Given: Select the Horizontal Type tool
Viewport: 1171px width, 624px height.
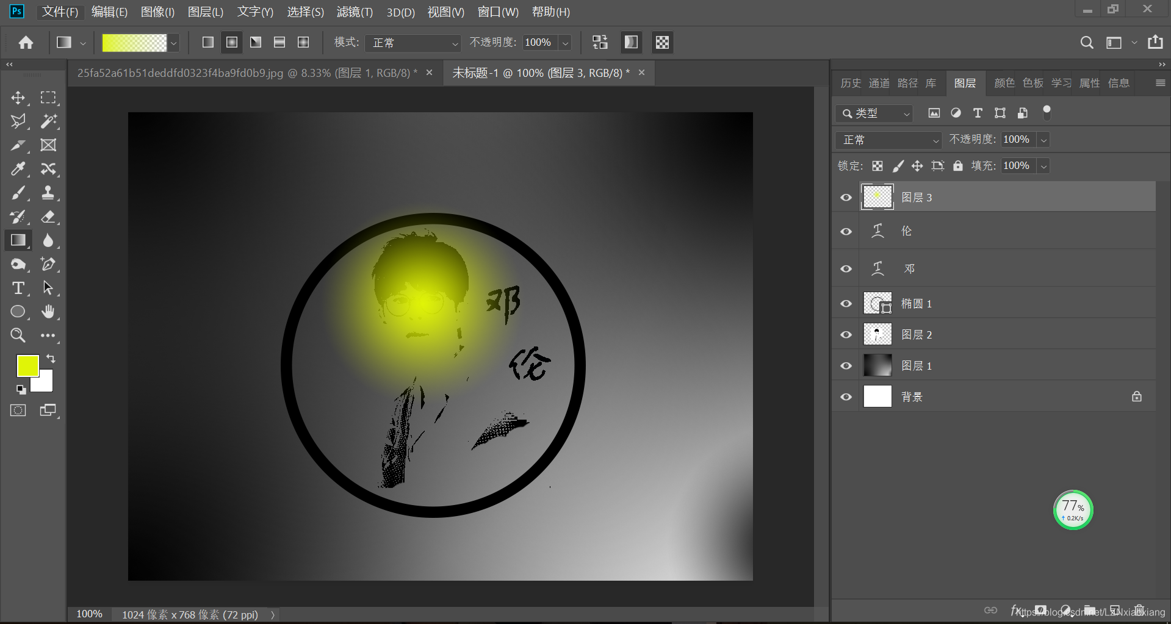Looking at the screenshot, I should coord(18,288).
